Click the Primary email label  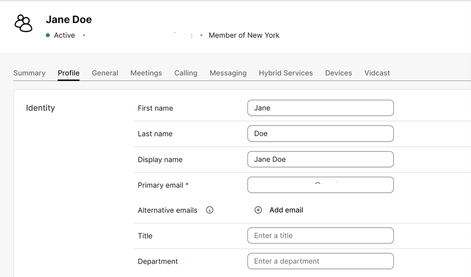click(x=160, y=185)
